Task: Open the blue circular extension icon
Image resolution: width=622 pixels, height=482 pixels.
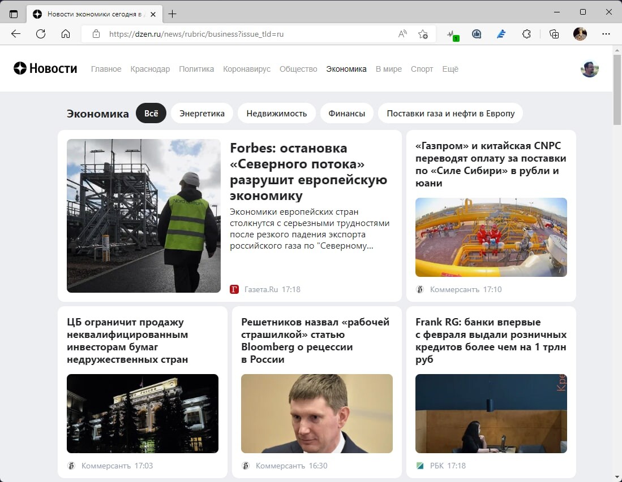Action: pos(477,34)
